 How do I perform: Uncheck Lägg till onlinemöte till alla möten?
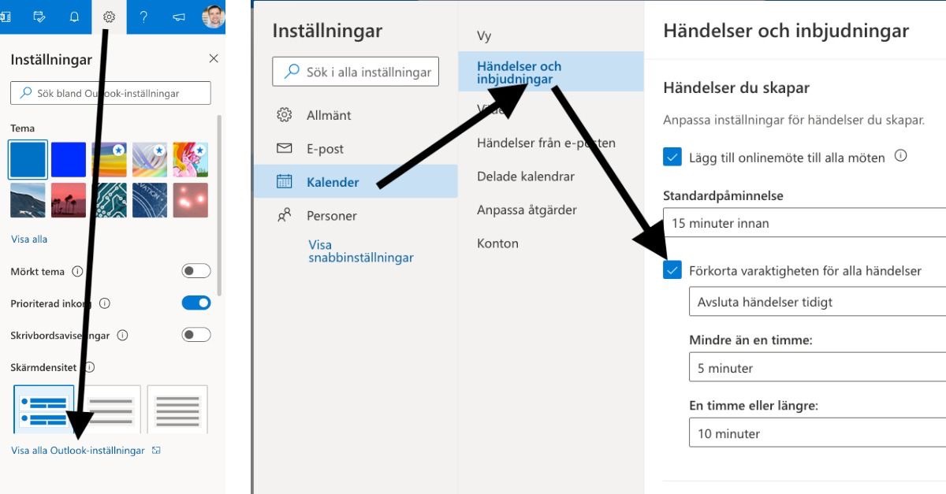(x=672, y=158)
